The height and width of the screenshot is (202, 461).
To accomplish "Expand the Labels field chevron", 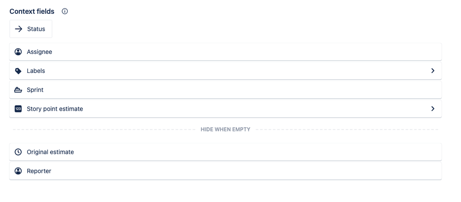I will click(433, 71).
